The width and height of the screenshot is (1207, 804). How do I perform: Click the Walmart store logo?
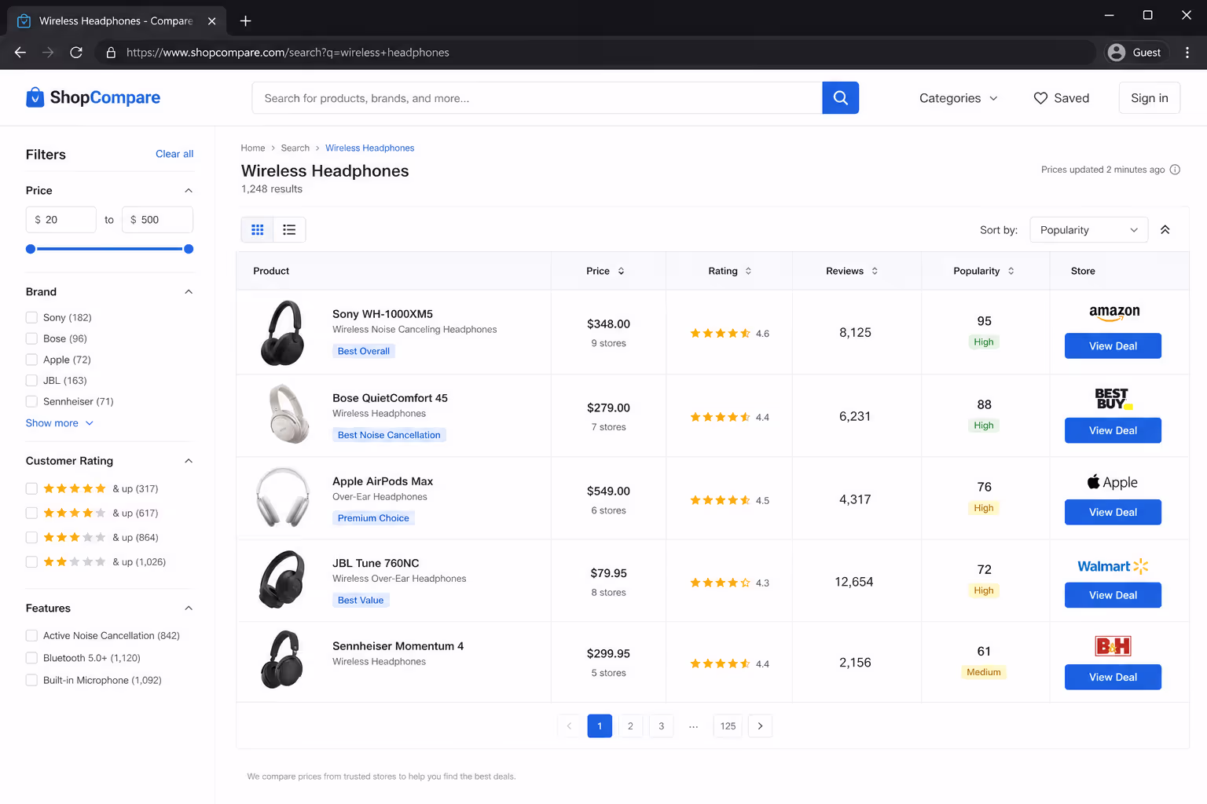1113,566
